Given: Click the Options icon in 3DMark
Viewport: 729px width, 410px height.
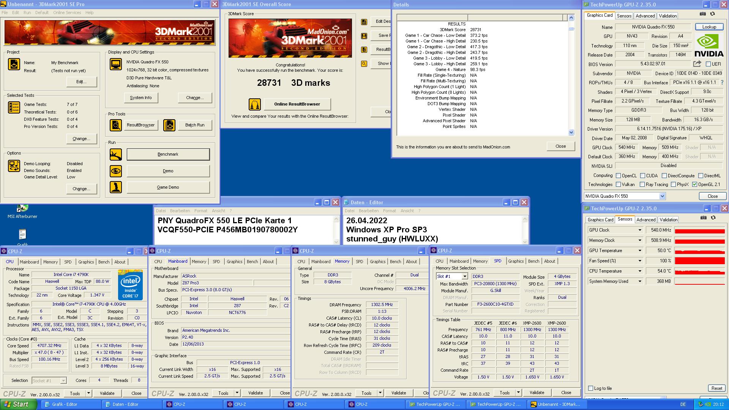Looking at the screenshot, I should pos(14,166).
